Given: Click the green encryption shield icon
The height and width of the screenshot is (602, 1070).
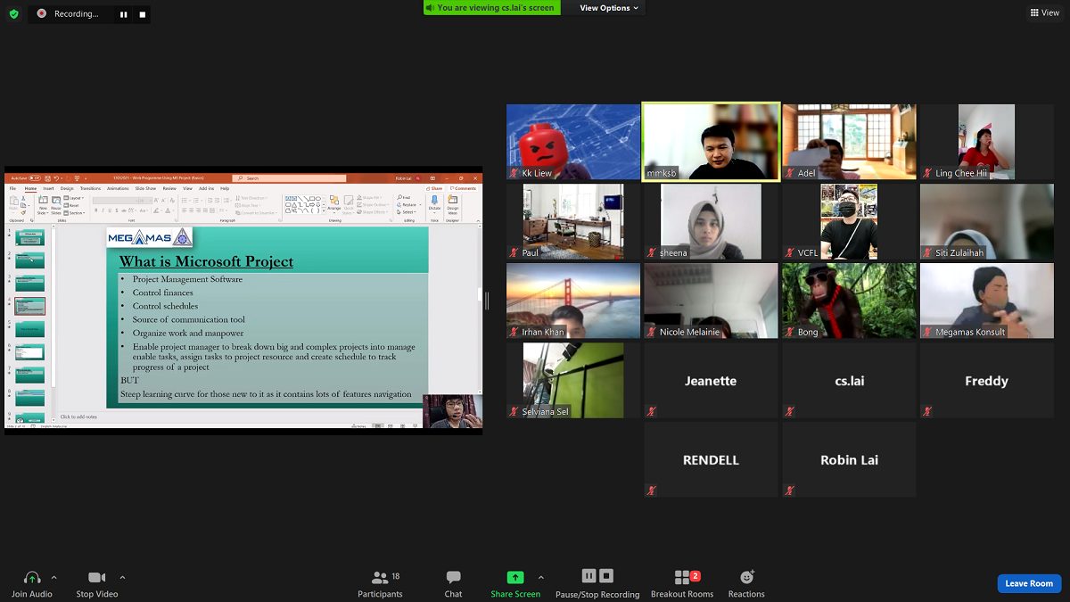Looking at the screenshot, I should 13,14.
